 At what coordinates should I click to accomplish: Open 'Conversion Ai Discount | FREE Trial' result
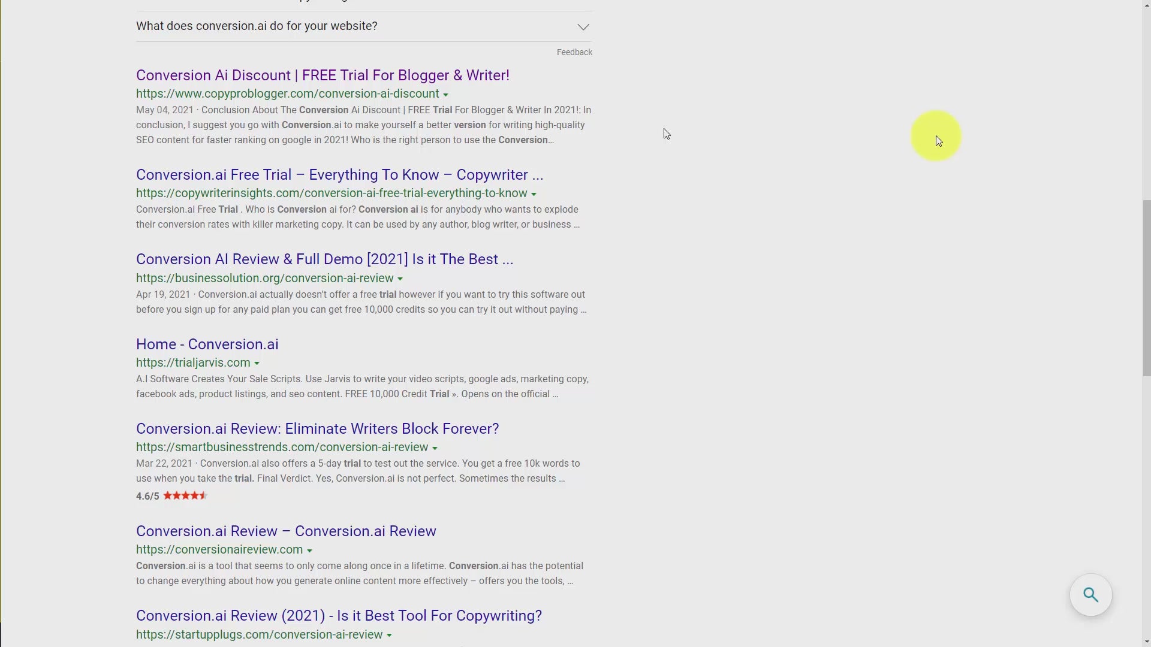pos(322,75)
